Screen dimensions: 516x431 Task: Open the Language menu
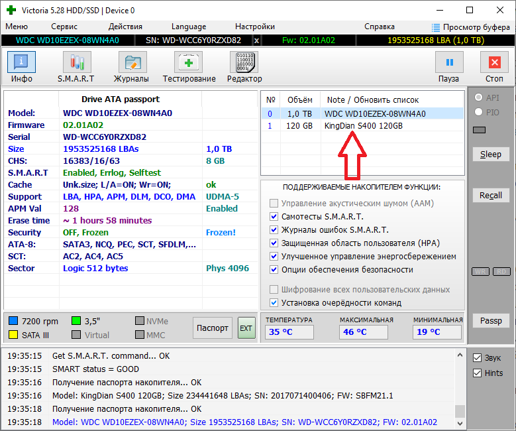(189, 27)
